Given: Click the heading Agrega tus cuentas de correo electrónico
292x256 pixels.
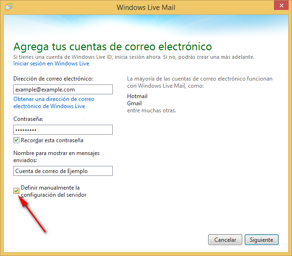Looking at the screenshot, I should point(113,46).
